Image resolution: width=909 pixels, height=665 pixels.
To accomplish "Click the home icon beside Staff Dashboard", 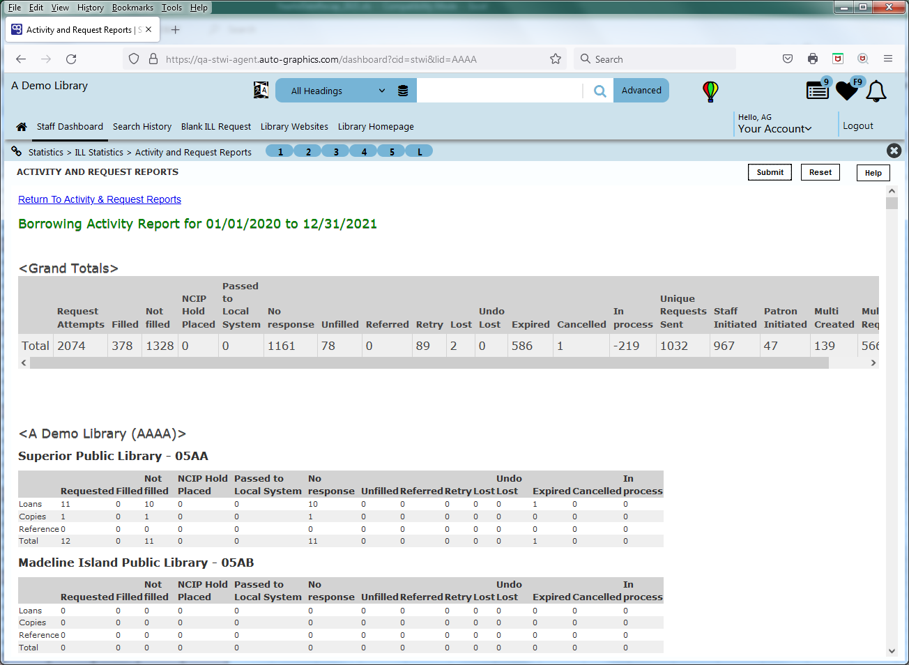I will (x=22, y=127).
